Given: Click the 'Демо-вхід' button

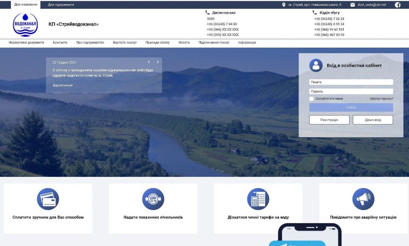Looking at the screenshot, I should point(373,120).
